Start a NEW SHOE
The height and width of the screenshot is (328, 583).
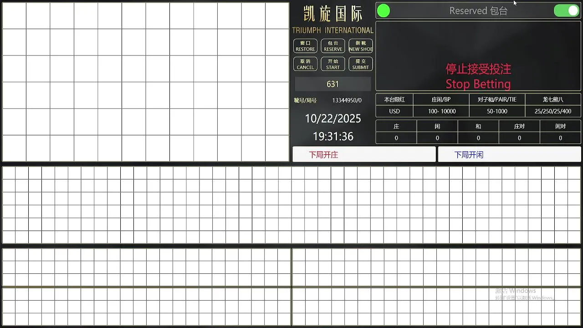click(361, 46)
